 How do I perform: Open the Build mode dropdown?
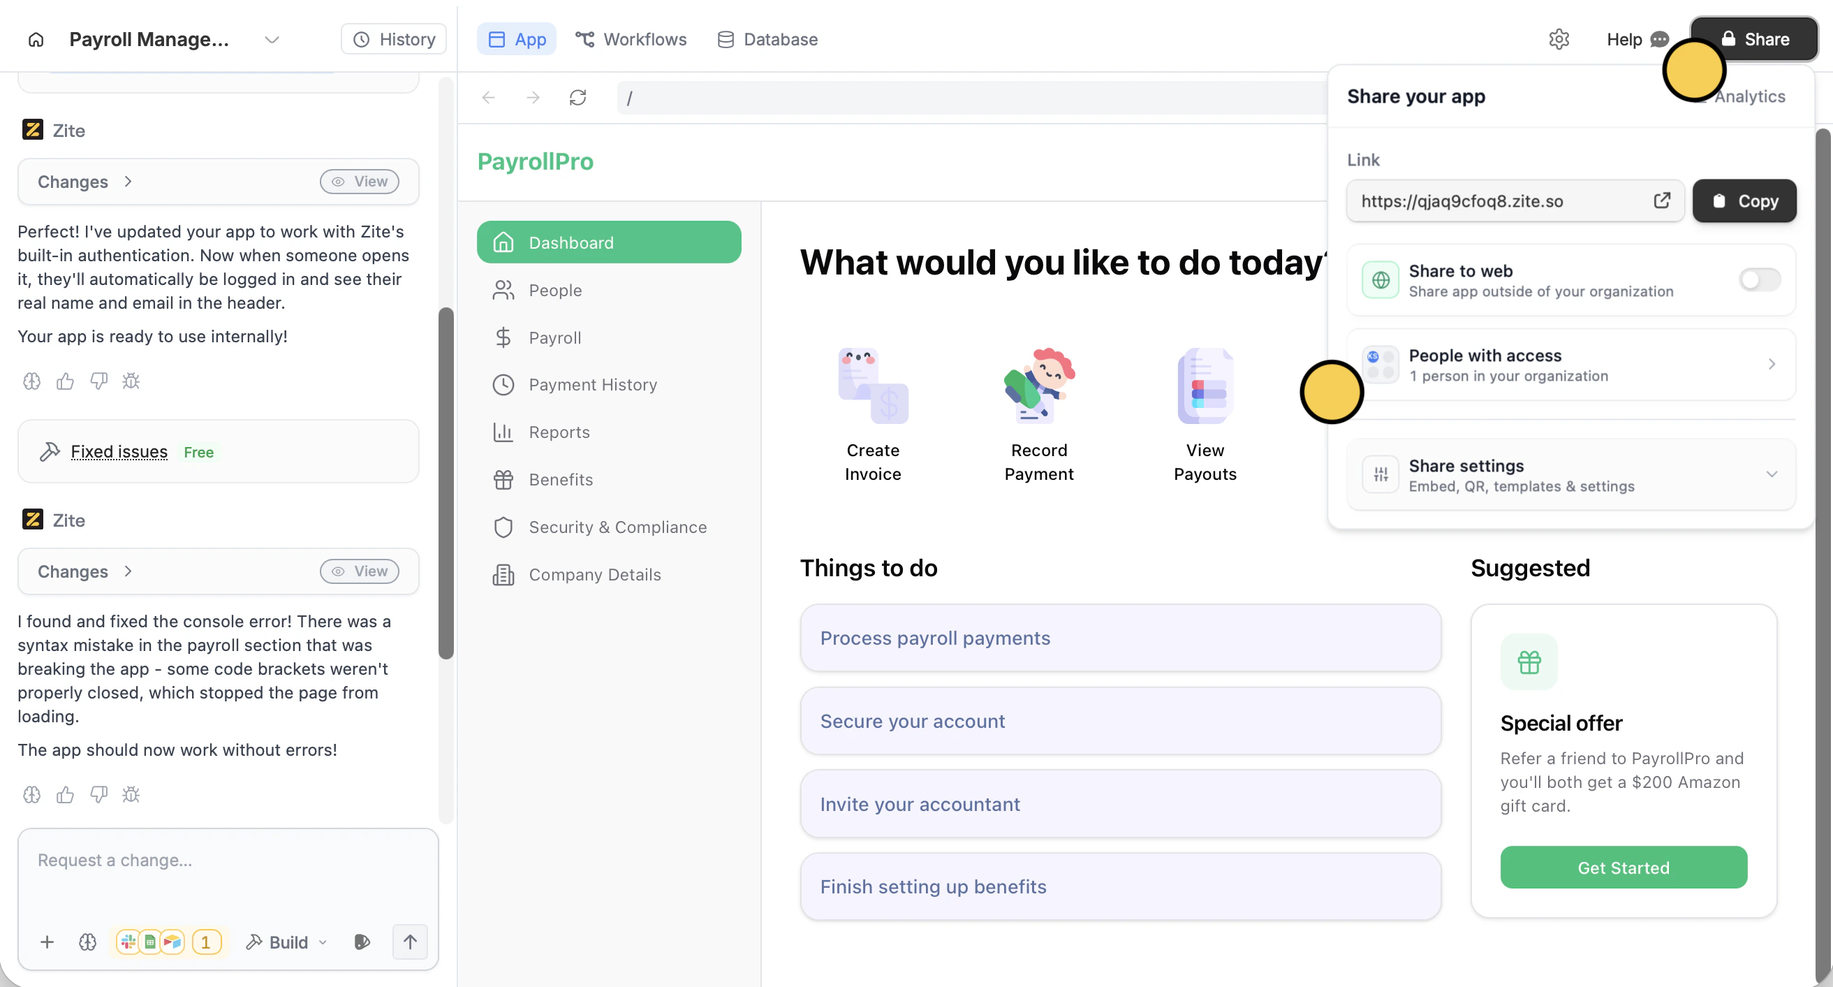coord(287,942)
